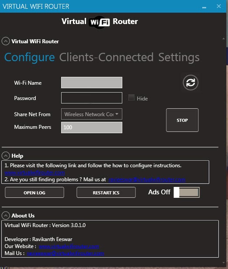Minimize the Virtual WiFi Router window

click(x=204, y=7)
